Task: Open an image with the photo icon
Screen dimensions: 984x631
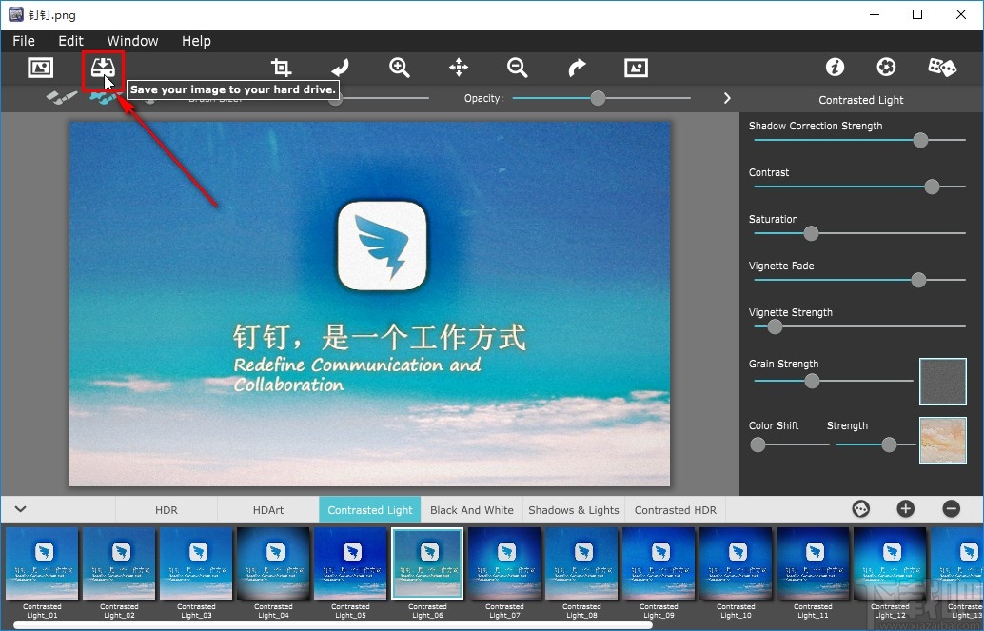Action: click(40, 68)
